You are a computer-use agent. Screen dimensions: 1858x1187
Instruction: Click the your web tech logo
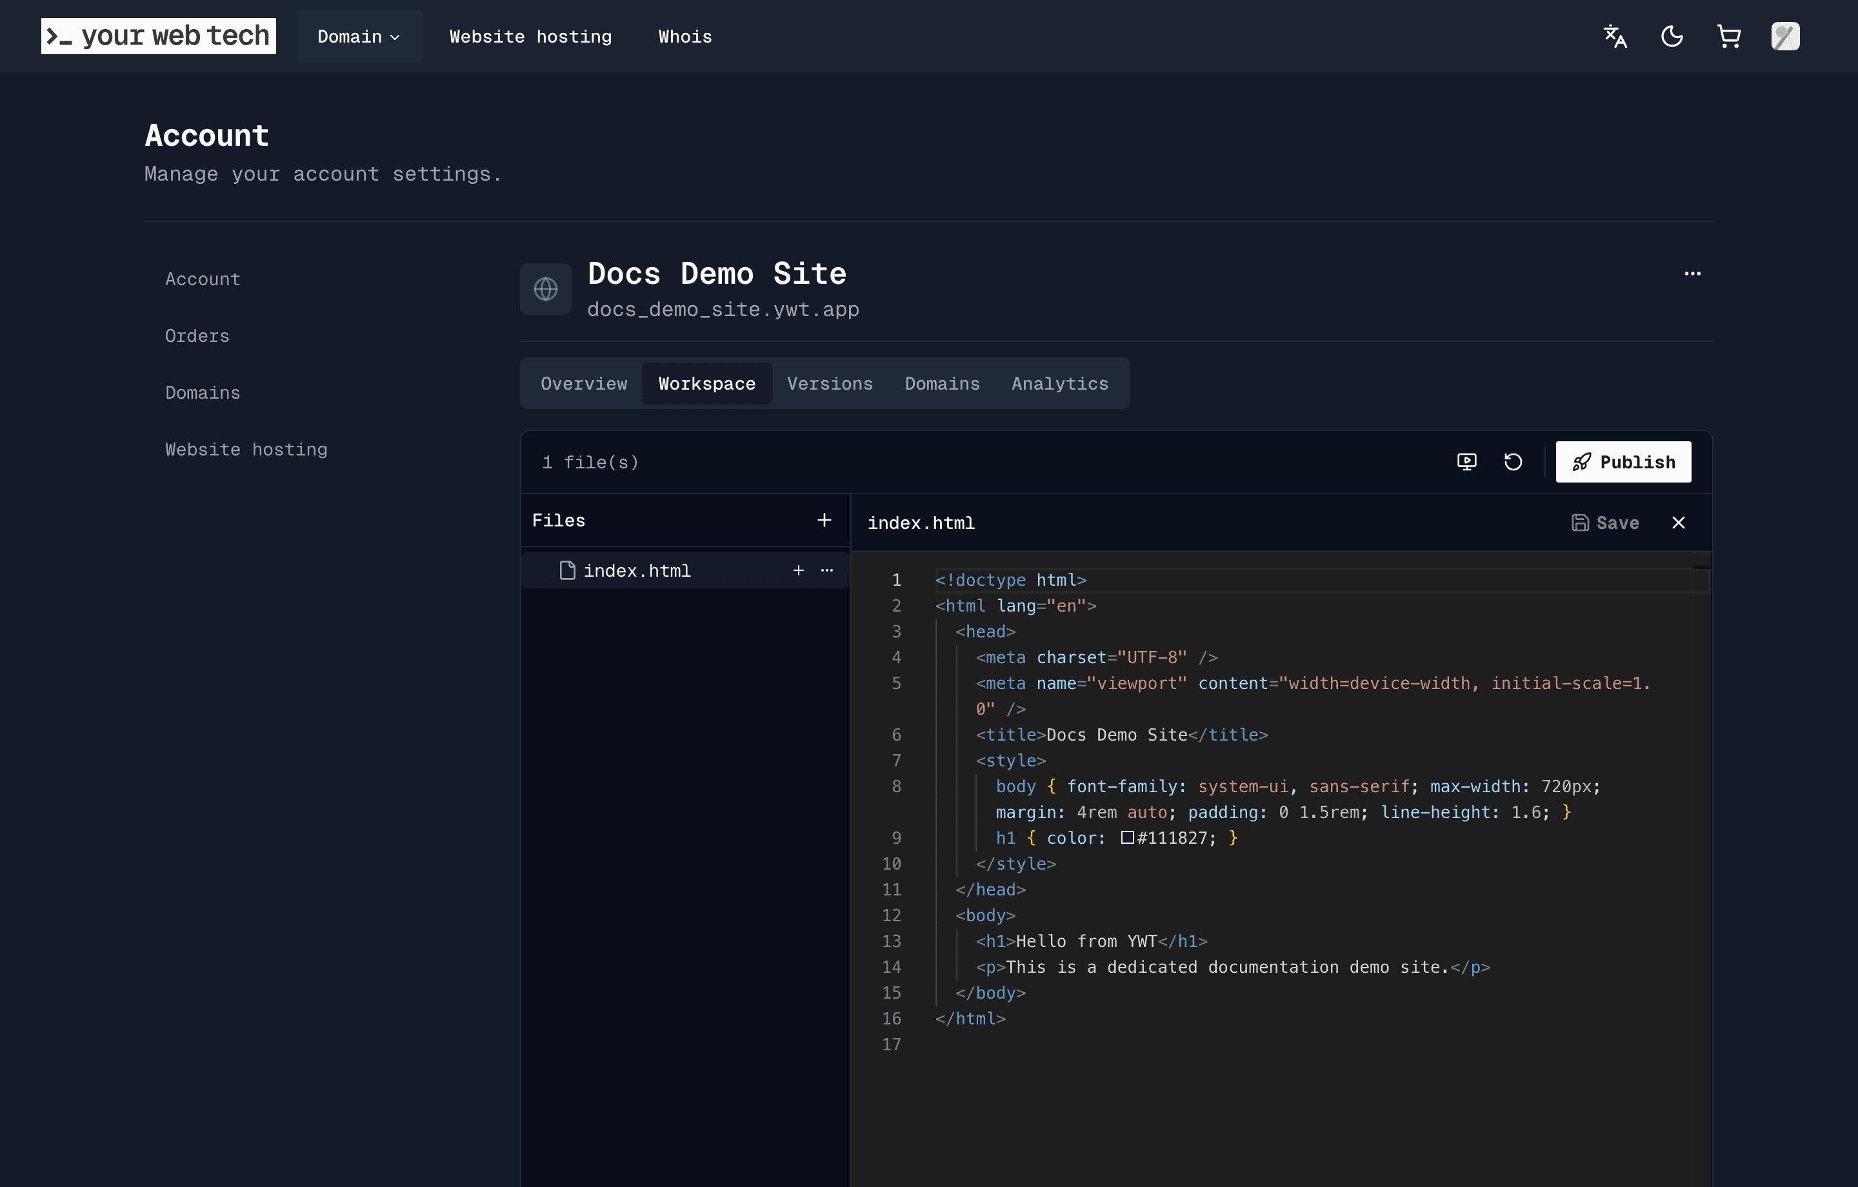pos(158,36)
